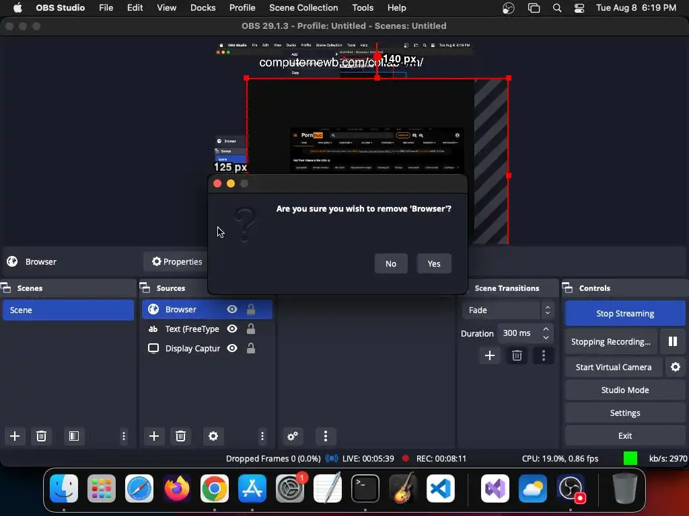The image size is (689, 516).
Task: Launch Google Chrome from the Dock
Action: pyautogui.click(x=215, y=488)
